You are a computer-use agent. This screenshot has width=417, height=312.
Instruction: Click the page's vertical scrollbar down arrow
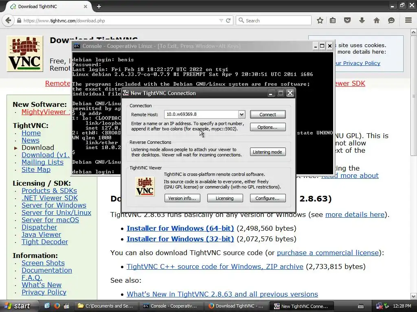[x=414, y=297]
